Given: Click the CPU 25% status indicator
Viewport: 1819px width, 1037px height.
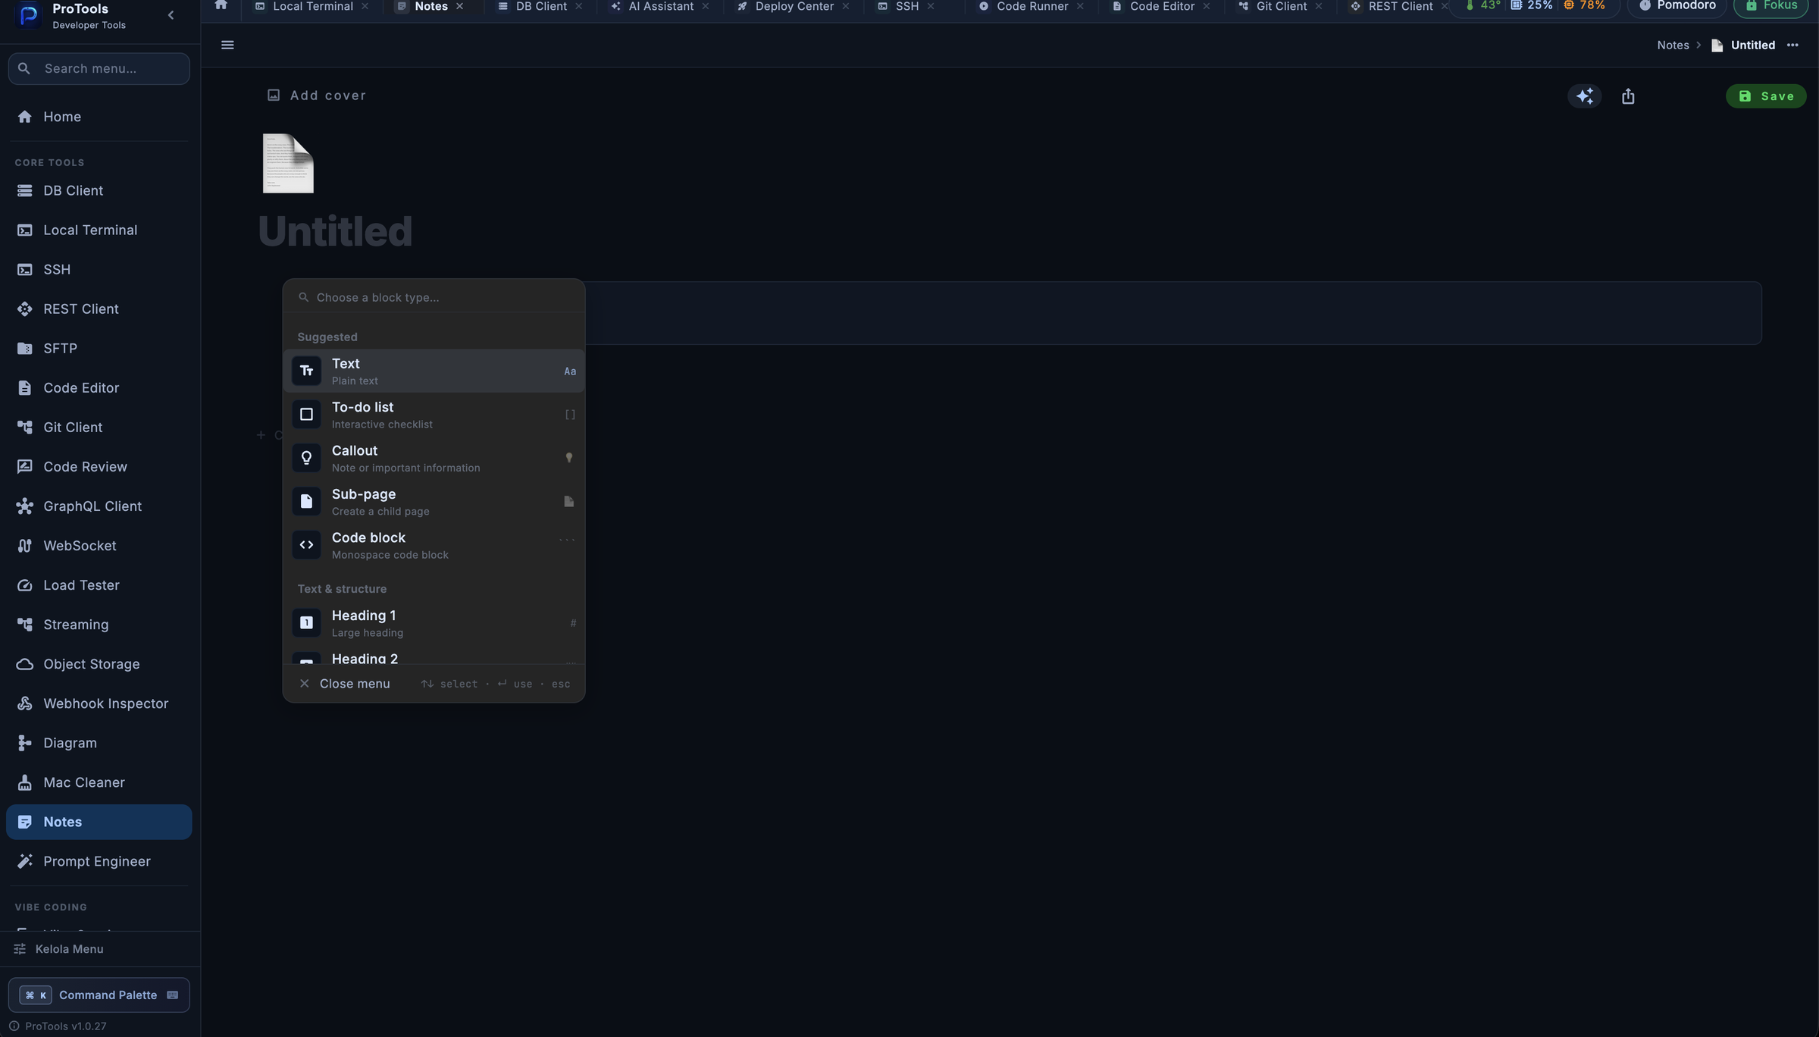Looking at the screenshot, I should (1532, 6).
